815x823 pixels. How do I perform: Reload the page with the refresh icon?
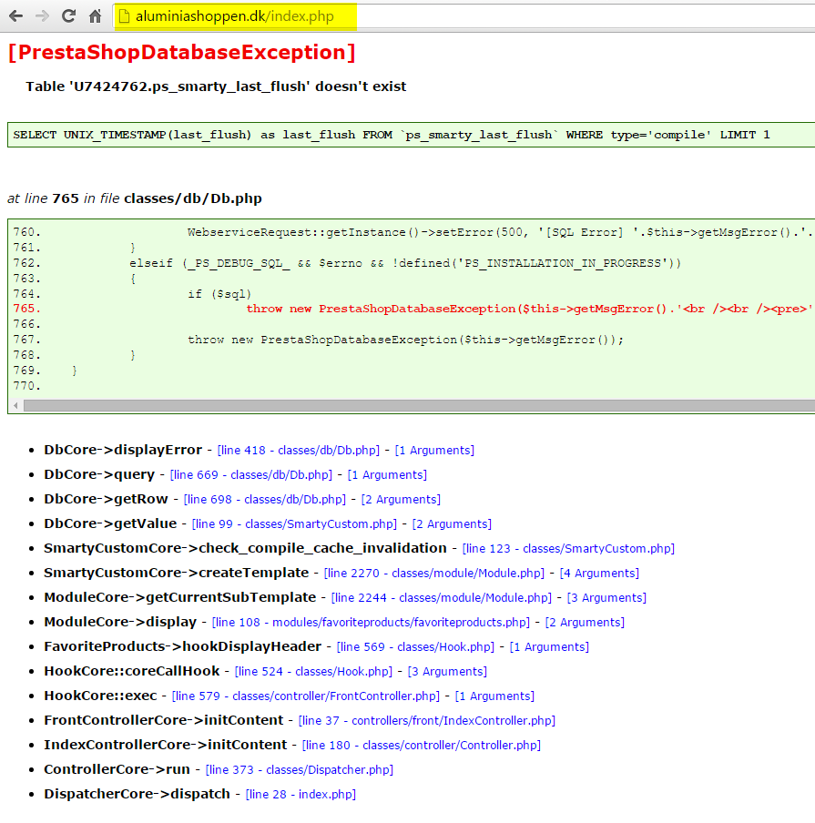pos(68,16)
